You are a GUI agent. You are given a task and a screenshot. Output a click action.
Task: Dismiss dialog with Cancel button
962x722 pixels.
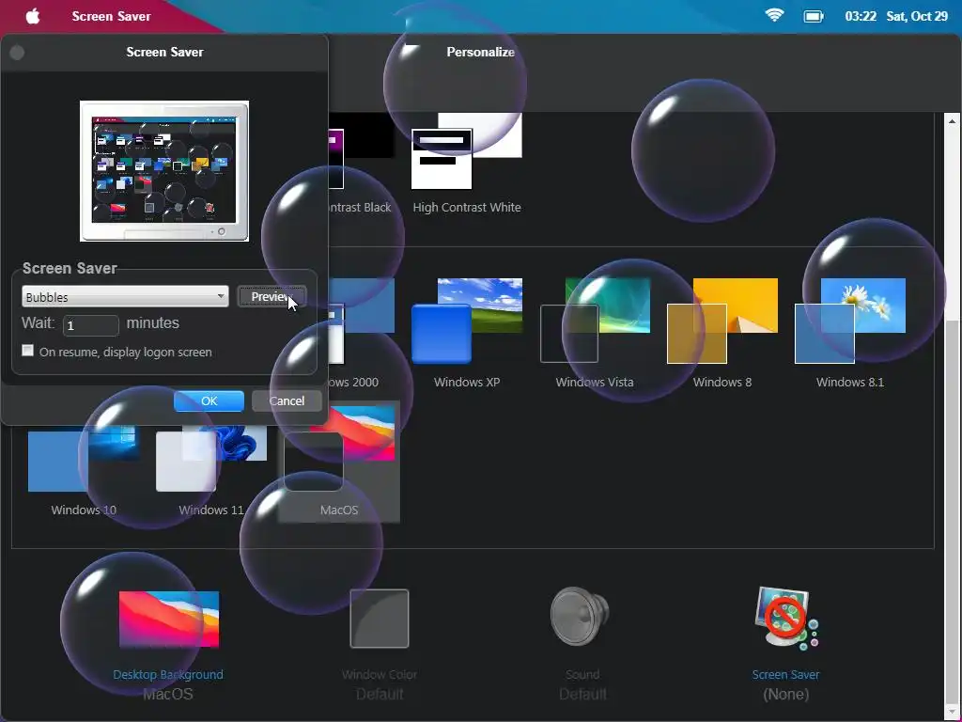287,400
